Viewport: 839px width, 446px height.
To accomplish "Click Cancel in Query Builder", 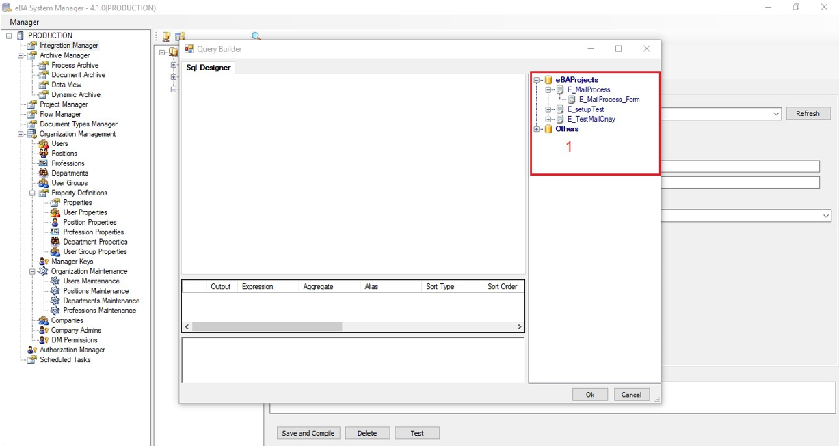I will 631,394.
